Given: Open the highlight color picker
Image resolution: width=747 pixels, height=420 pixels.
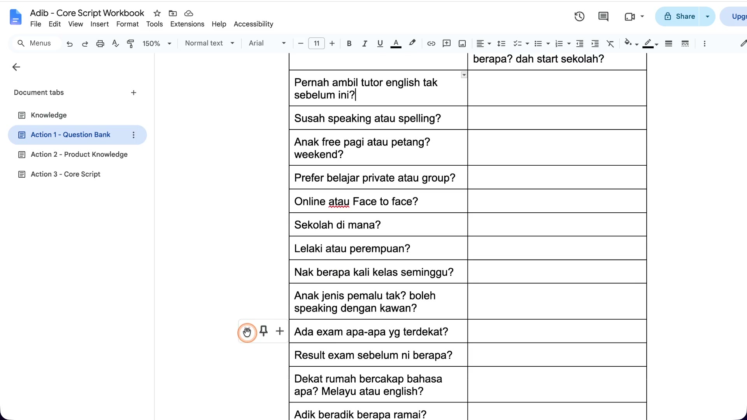Looking at the screenshot, I should click(x=412, y=43).
